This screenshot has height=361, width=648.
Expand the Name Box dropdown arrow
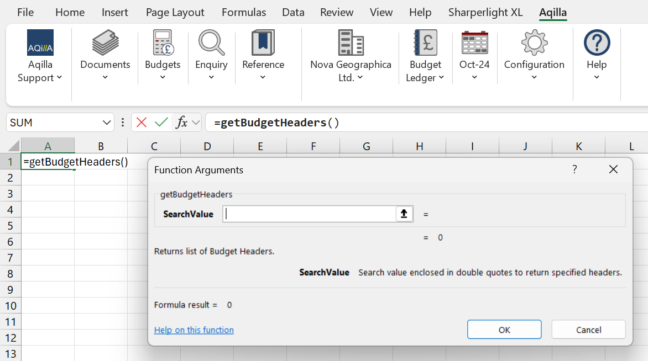[107, 123]
